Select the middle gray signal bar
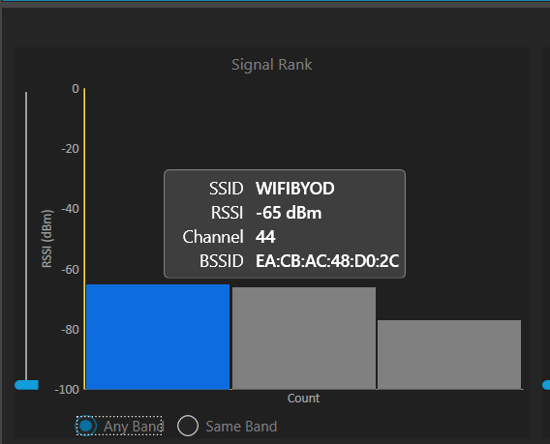The image size is (550, 444). [304, 339]
